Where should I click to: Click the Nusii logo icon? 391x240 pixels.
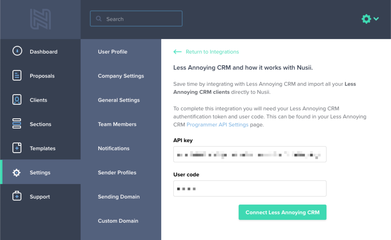(x=40, y=19)
